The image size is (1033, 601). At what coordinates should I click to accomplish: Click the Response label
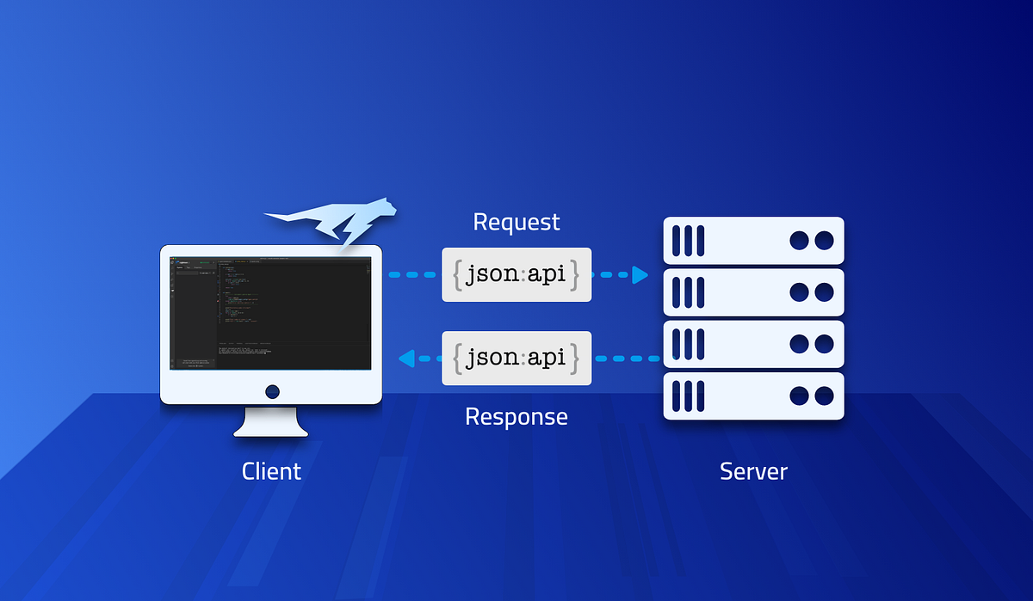(x=516, y=416)
